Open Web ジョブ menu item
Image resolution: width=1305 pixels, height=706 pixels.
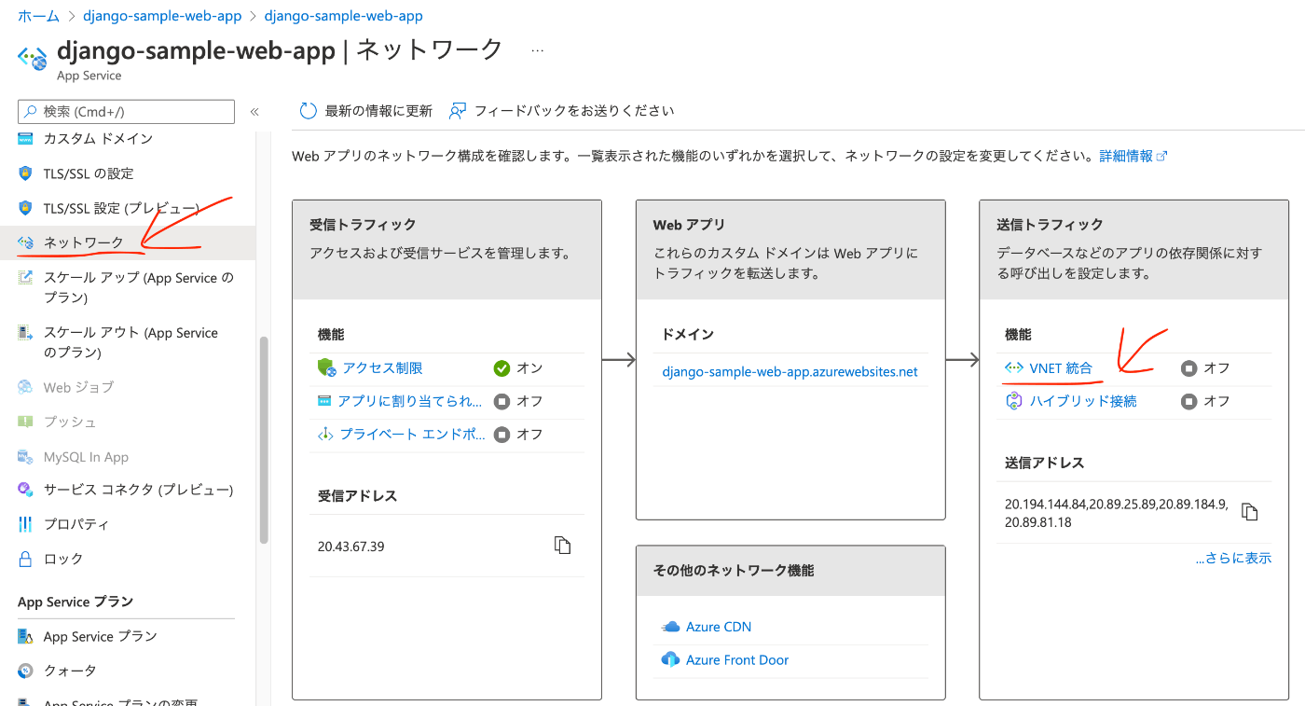coord(78,387)
